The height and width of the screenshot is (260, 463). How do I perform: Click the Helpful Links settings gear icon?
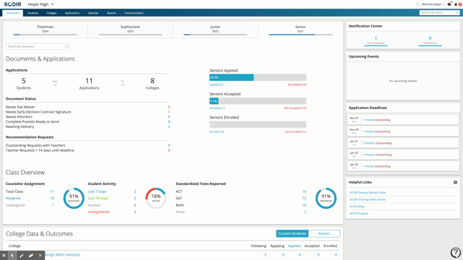pyautogui.click(x=455, y=182)
